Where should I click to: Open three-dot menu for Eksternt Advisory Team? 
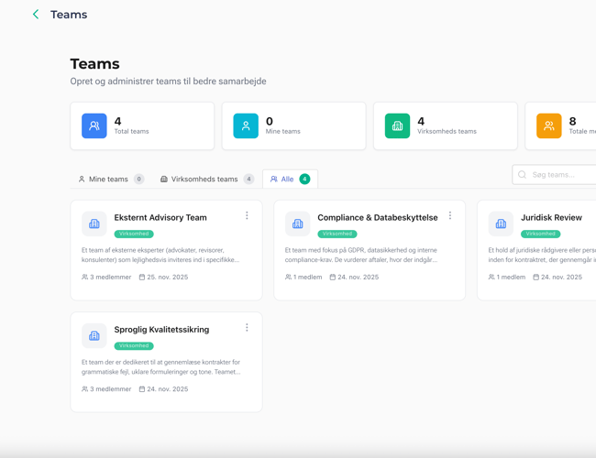pyautogui.click(x=247, y=215)
